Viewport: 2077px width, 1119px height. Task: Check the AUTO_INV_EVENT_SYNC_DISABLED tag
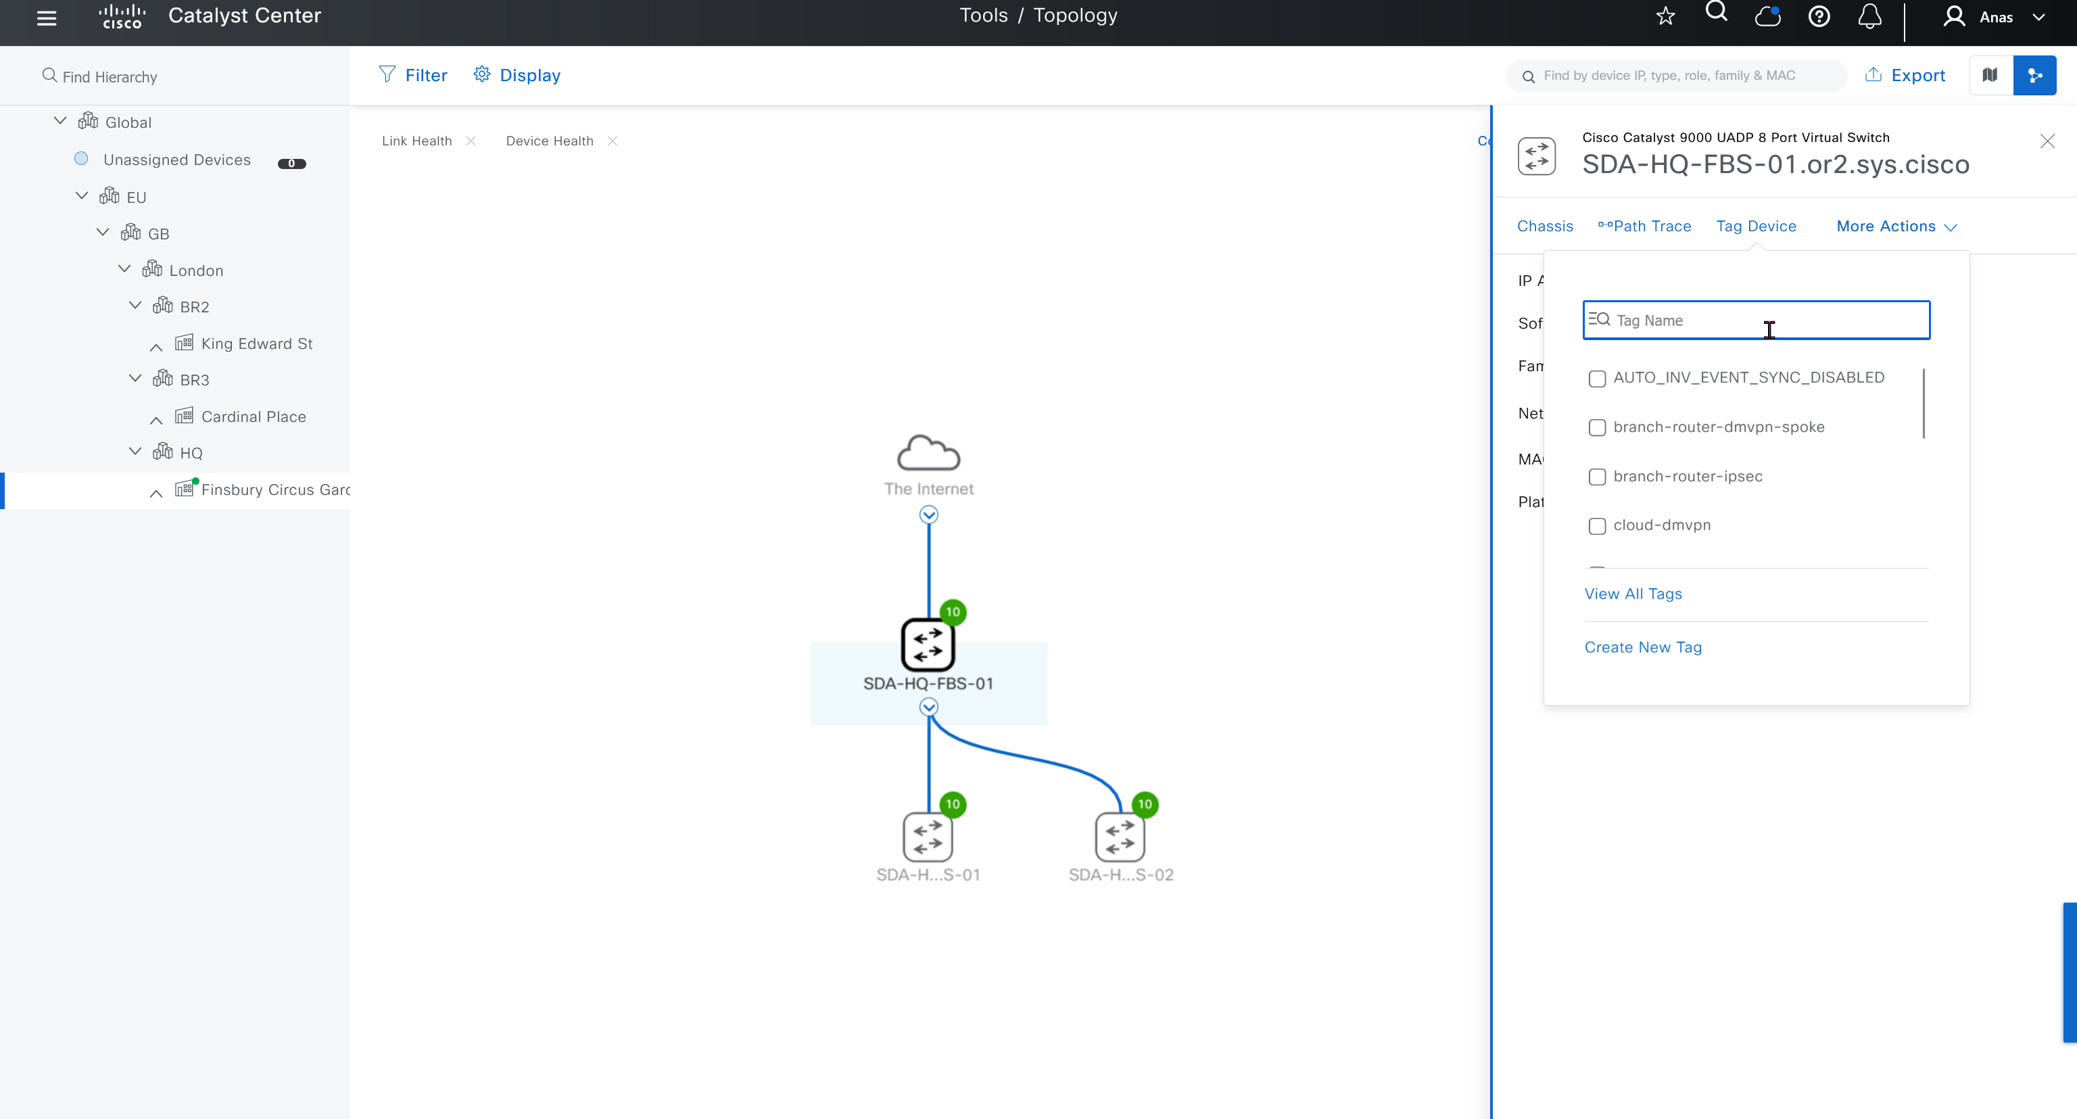coord(1596,379)
